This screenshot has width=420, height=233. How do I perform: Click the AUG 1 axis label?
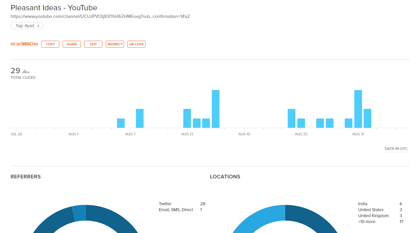click(73, 134)
